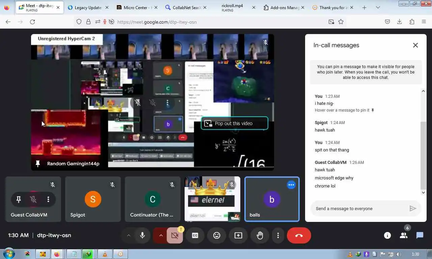This screenshot has height=259, width=432.
Task: Switch to the Thank you for installing tab
Action: [x=333, y=7]
